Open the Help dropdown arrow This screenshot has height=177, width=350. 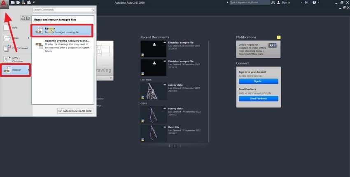click(x=318, y=2)
